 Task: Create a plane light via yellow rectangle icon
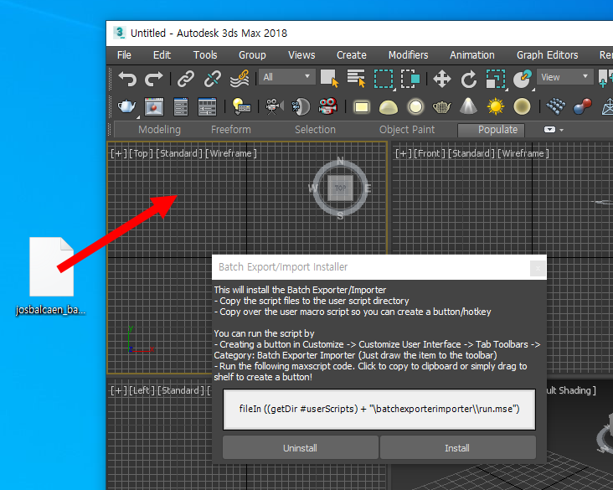pos(361,106)
